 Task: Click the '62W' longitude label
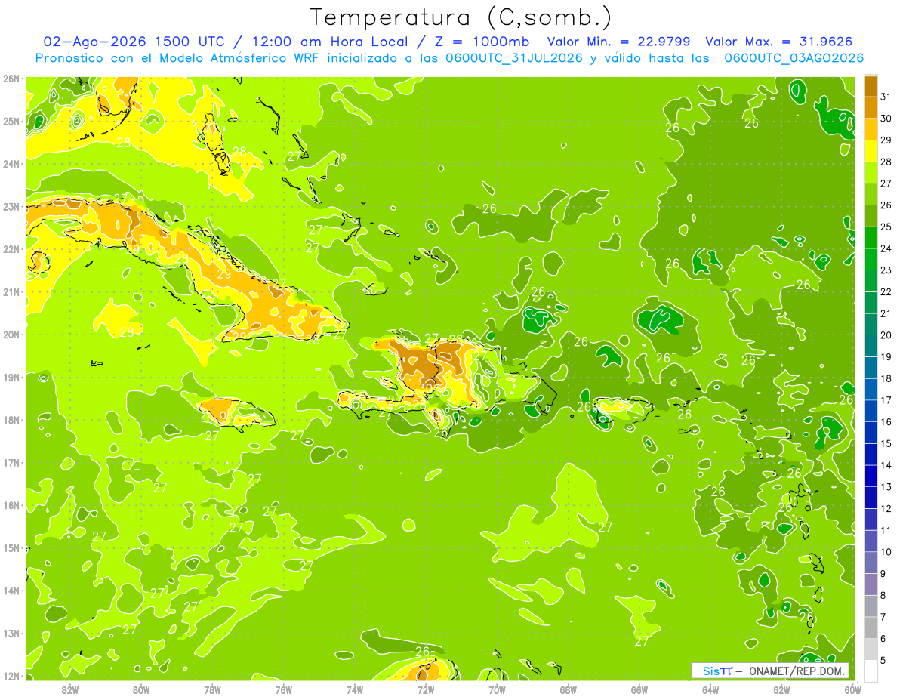tap(781, 689)
